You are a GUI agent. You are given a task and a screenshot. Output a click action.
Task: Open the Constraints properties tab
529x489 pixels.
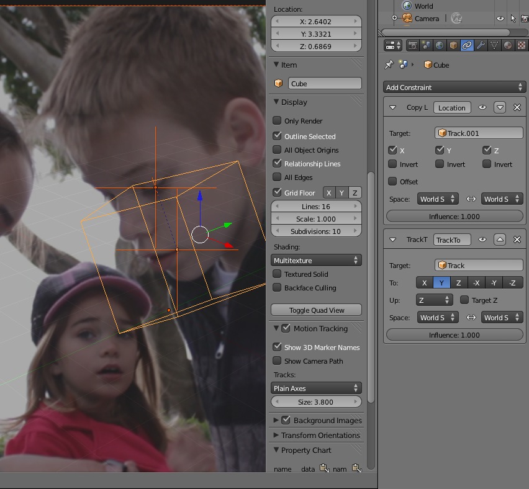tap(467, 45)
